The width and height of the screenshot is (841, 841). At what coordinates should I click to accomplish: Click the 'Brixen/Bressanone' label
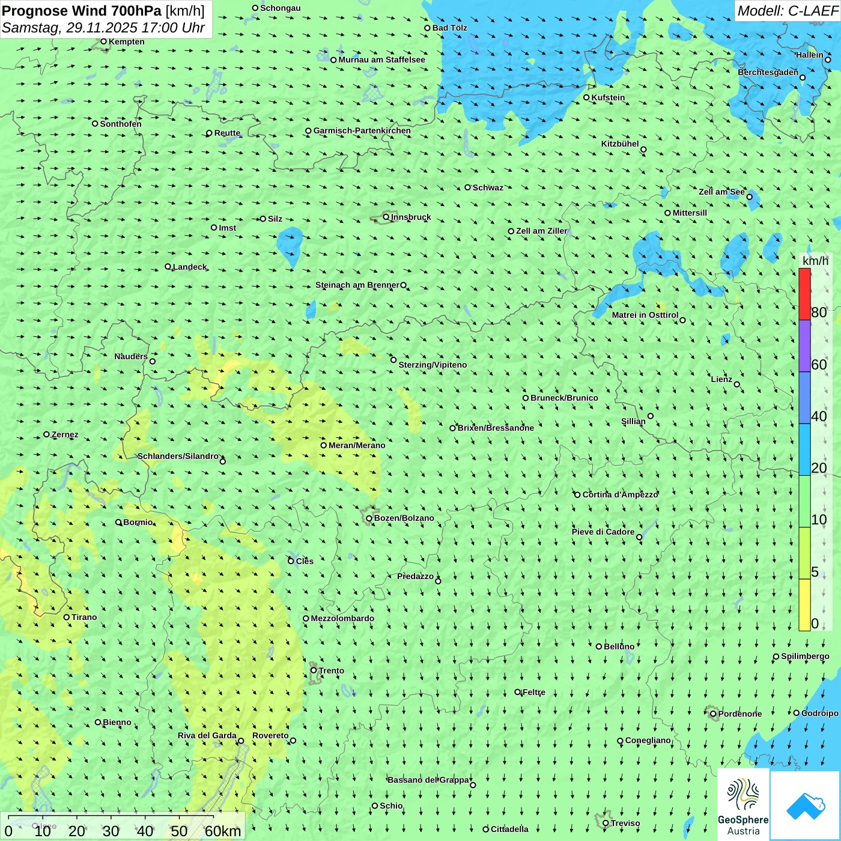point(496,428)
